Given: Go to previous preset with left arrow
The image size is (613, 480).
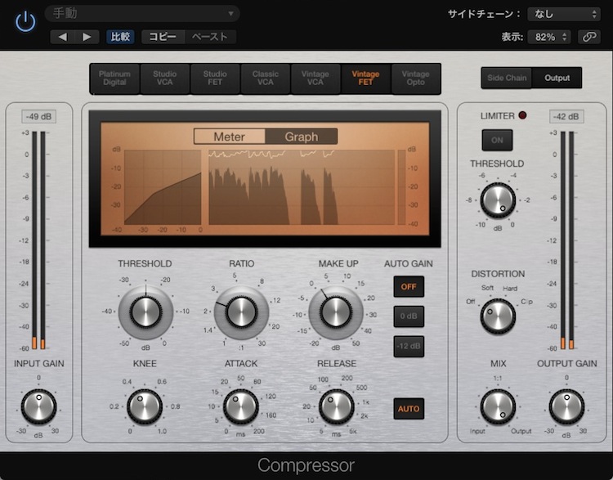Looking at the screenshot, I should (x=63, y=37).
